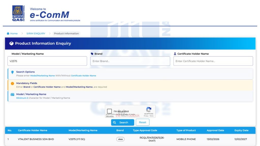260x146 pixels.
Task: Select the 13/02/2026 approval date
Action: (213, 139)
